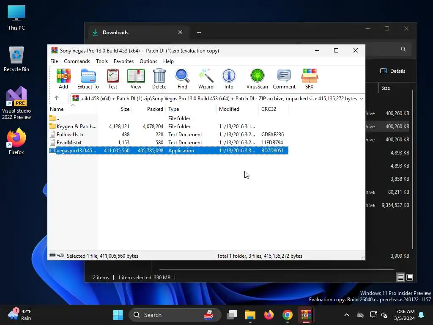Screen dimensions: 433x325
Task: Click the Add toolbar icon in WinRAR
Action: point(63,79)
